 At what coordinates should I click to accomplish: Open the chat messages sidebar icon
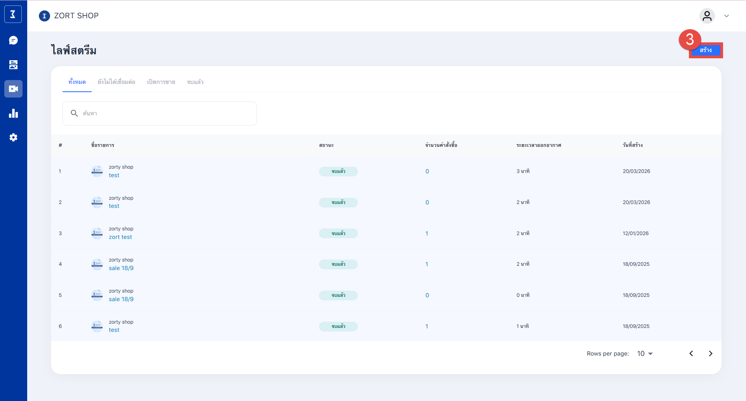tap(13, 40)
